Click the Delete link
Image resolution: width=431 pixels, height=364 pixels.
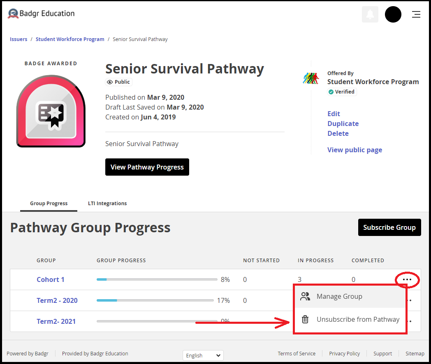pyautogui.click(x=338, y=134)
